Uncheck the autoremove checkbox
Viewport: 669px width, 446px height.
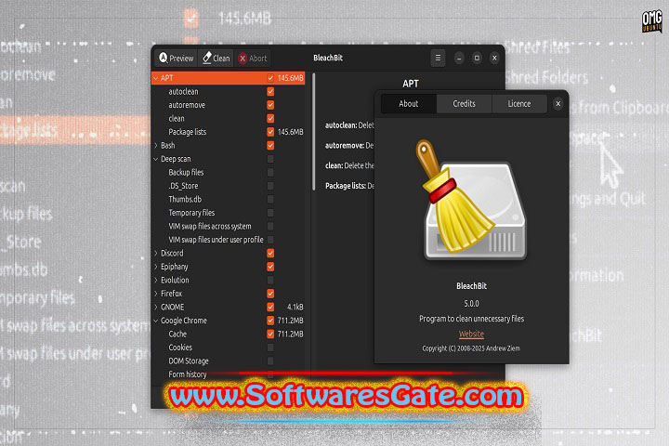270,105
